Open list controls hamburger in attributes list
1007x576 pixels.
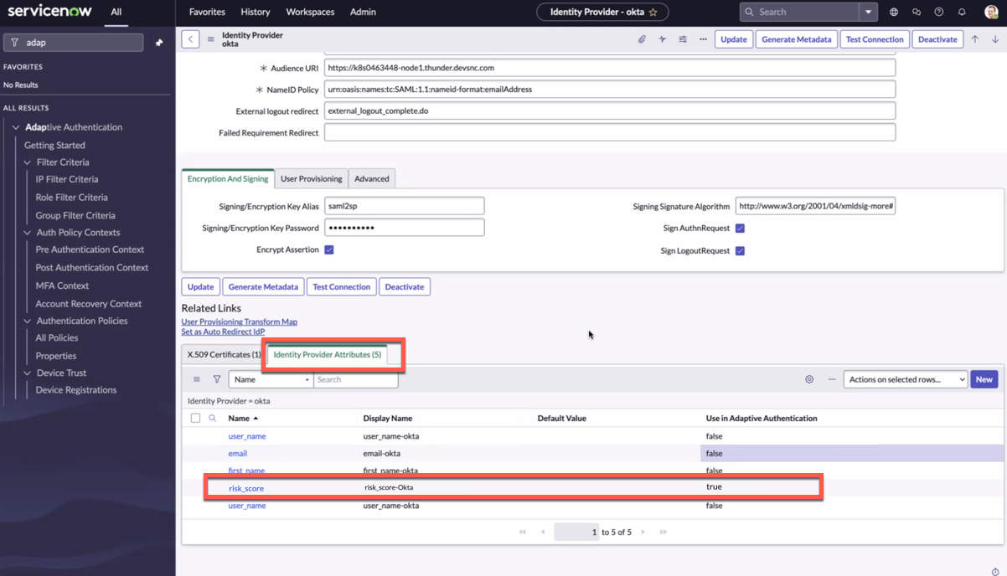click(x=197, y=379)
